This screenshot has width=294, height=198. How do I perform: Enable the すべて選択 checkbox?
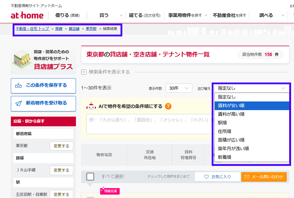(x=90, y=176)
